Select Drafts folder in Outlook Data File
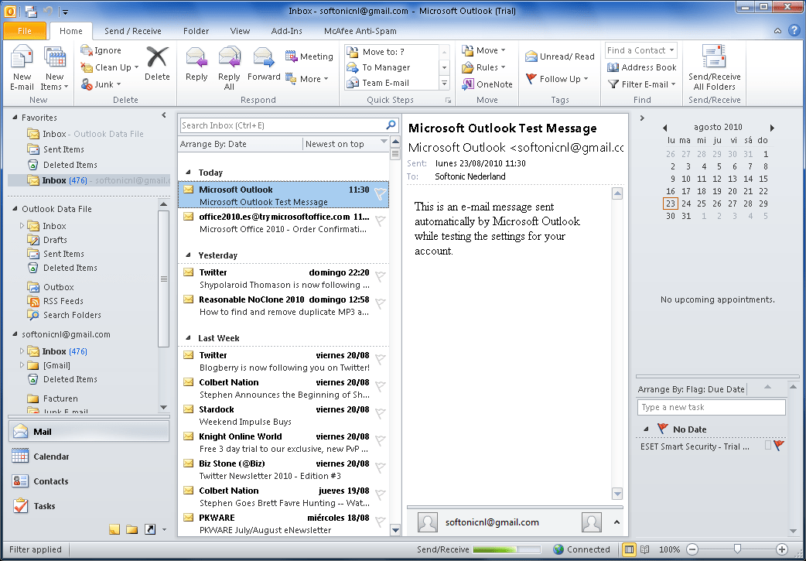806x561 pixels. click(x=55, y=240)
